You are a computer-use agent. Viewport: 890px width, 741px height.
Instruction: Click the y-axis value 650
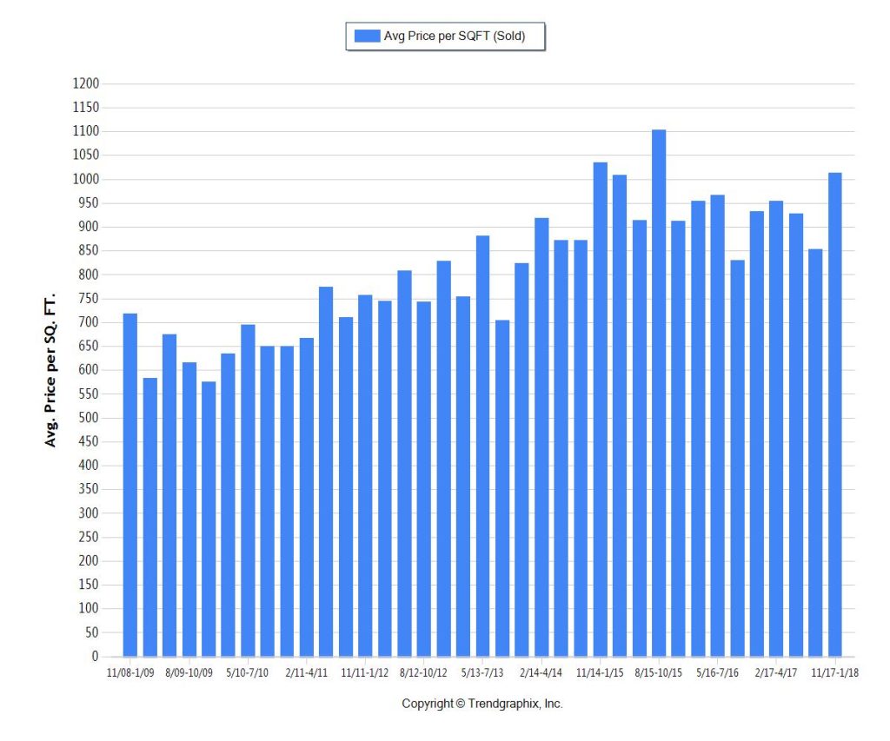(89, 346)
